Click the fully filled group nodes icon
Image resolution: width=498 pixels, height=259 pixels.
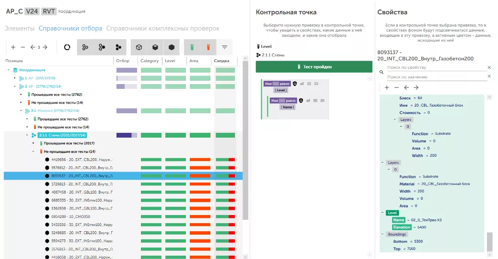(x=118, y=47)
